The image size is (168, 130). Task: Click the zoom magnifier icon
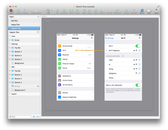[48, 10]
